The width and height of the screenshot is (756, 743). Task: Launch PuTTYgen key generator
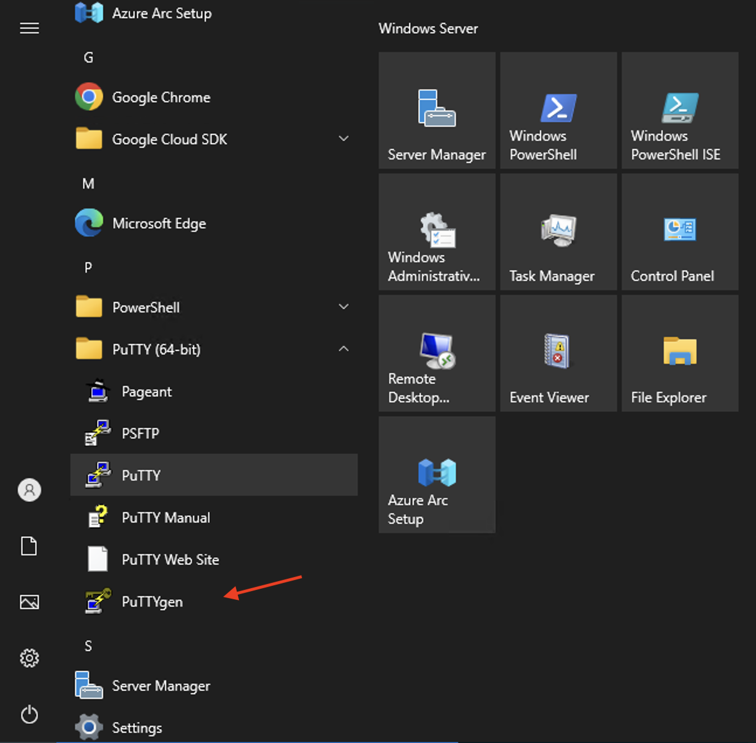pos(214,602)
